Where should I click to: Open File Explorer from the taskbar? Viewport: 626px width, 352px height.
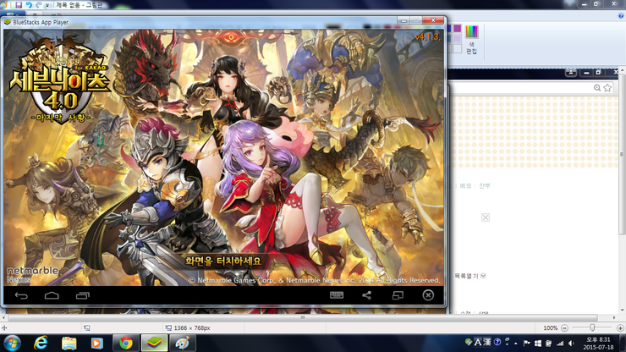pos(69,344)
